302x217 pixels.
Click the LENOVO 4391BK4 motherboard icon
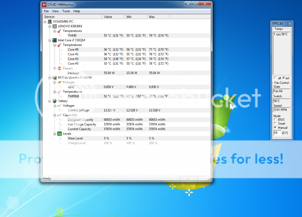[x=55, y=26]
